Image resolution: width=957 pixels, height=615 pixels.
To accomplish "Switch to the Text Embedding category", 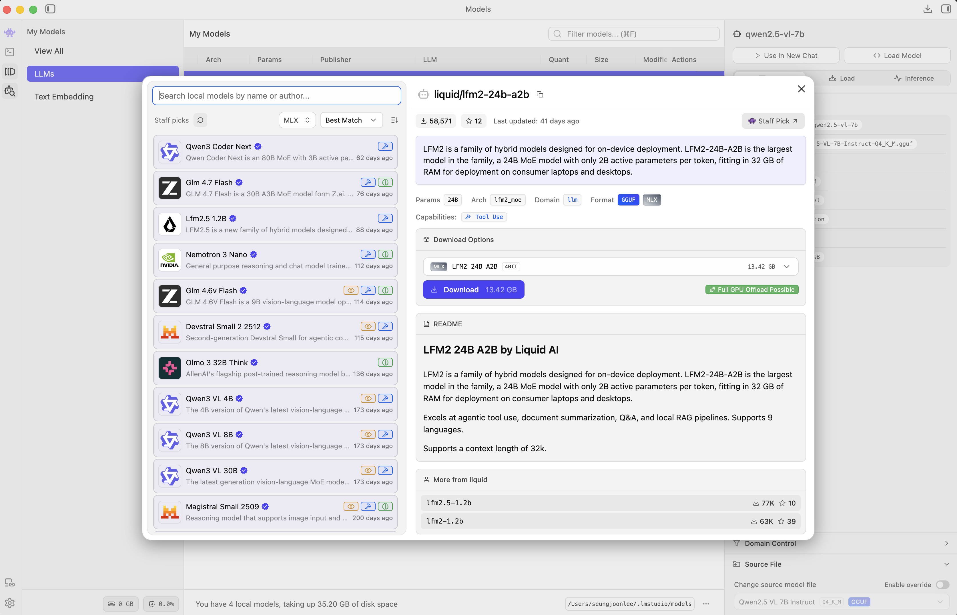I will (64, 96).
